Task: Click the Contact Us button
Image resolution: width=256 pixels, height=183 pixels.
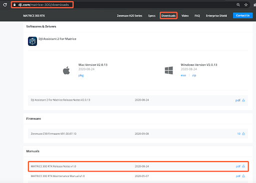Action: coord(242,15)
